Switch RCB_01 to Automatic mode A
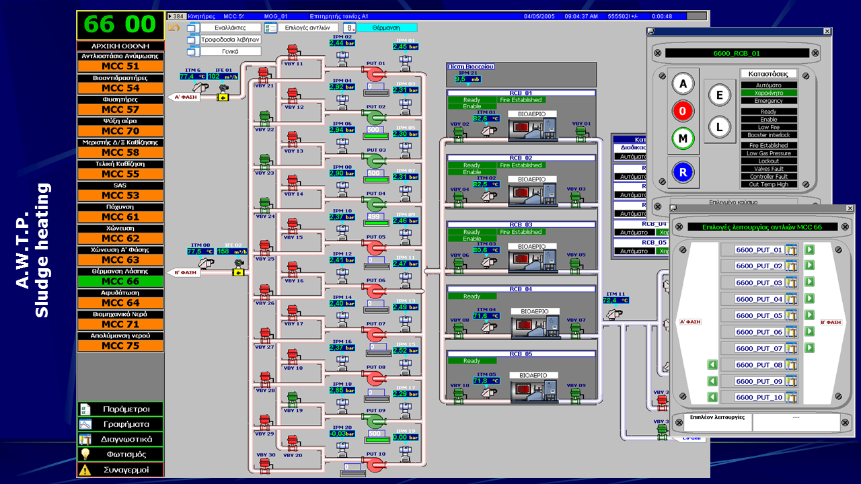 [x=683, y=84]
